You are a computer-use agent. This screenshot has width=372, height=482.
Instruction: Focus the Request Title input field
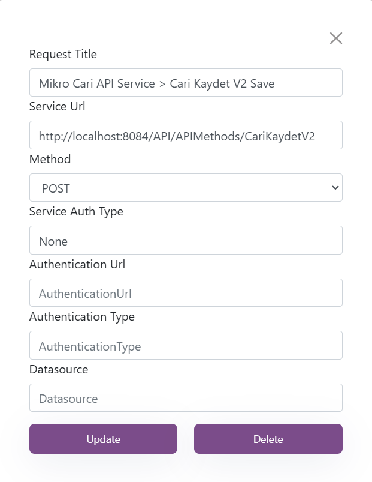pos(186,83)
